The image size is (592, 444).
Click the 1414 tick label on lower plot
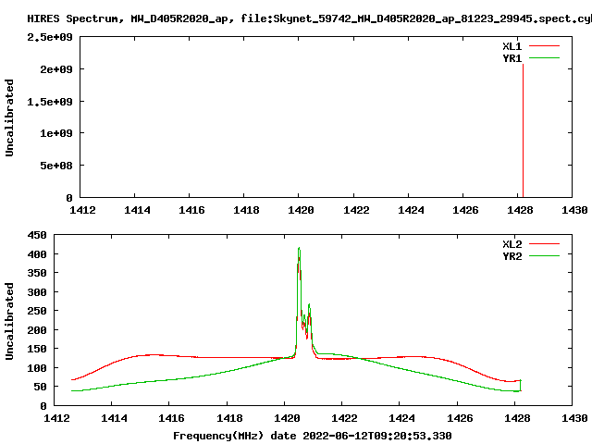114,418
